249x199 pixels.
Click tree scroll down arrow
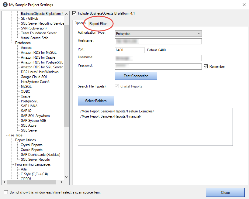(x=67, y=177)
